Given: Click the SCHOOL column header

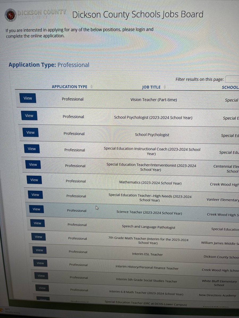Looking at the screenshot, I should click(x=230, y=87).
